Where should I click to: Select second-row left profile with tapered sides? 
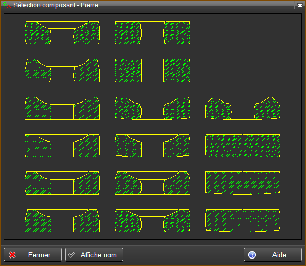[x=62, y=71]
